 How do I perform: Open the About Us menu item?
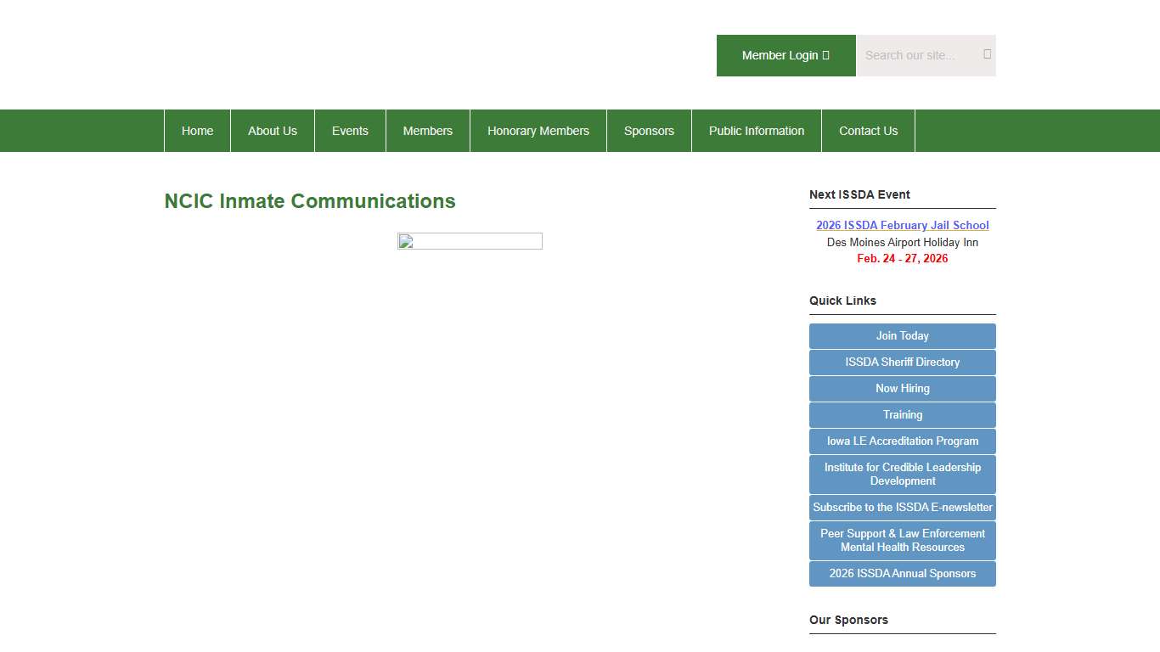click(x=272, y=131)
